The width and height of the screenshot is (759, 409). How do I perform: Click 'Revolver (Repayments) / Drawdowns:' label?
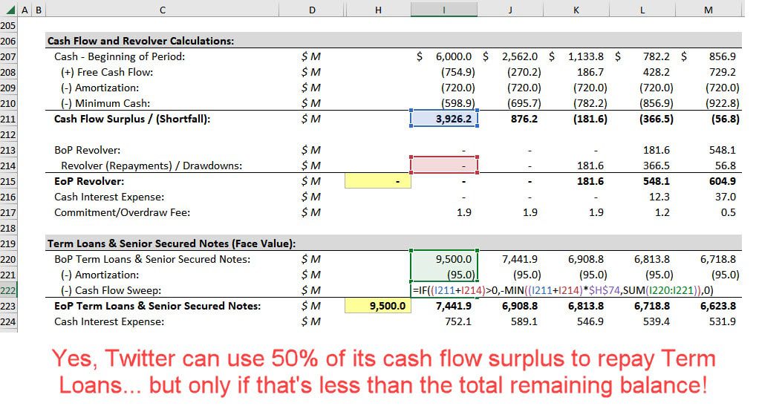(x=152, y=166)
